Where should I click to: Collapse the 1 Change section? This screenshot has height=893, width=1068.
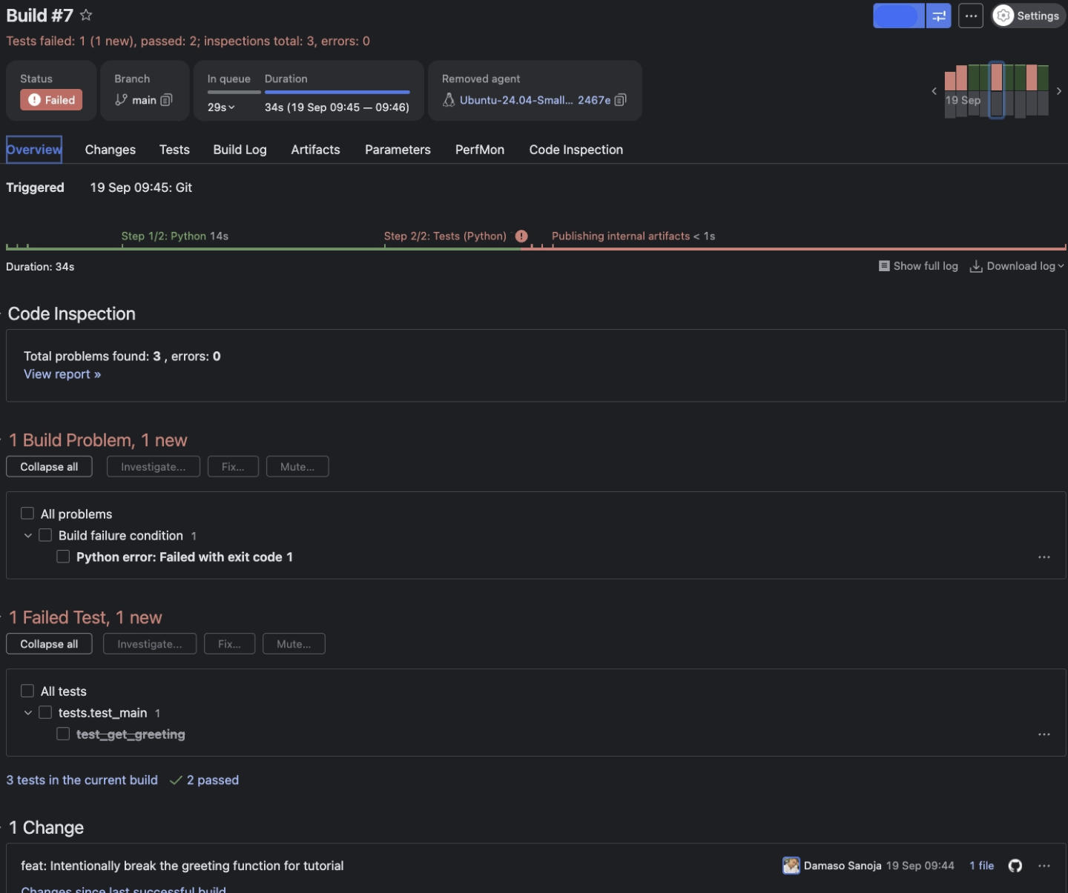(x=2, y=828)
